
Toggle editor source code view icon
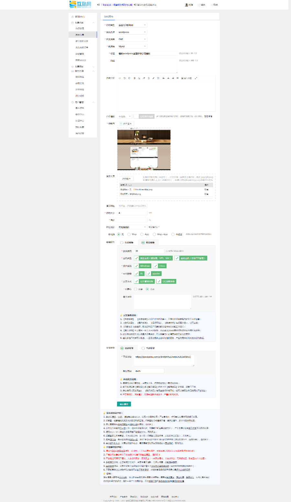120,78
